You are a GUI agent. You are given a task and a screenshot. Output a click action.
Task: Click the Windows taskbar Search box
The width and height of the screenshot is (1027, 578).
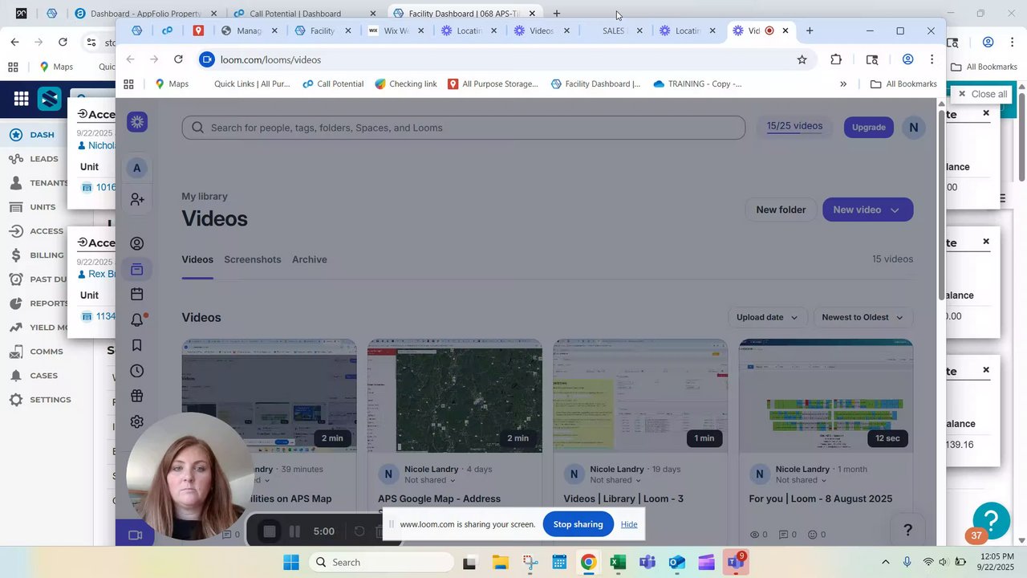[380, 562]
